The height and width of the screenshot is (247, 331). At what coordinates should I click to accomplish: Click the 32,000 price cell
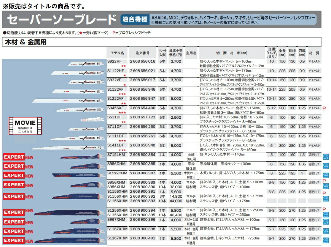point(176,187)
